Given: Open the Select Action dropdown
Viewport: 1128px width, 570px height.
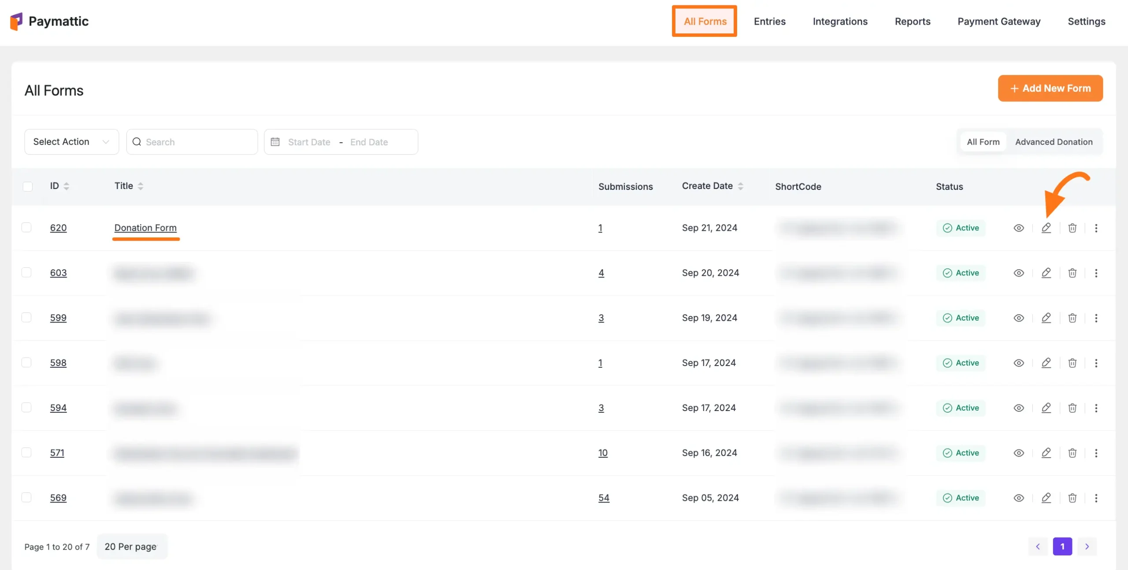Looking at the screenshot, I should 71,142.
